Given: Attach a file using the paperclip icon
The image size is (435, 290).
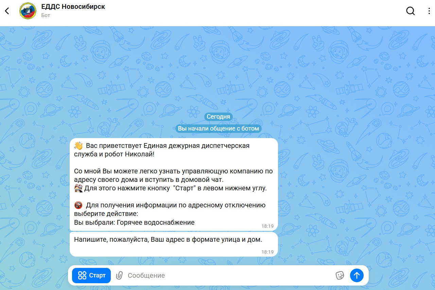Looking at the screenshot, I should click(x=119, y=275).
